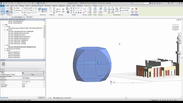This screenshot has height=103, width=183.
Task: Collapse the Identity Data section
Action: pos(44,80)
